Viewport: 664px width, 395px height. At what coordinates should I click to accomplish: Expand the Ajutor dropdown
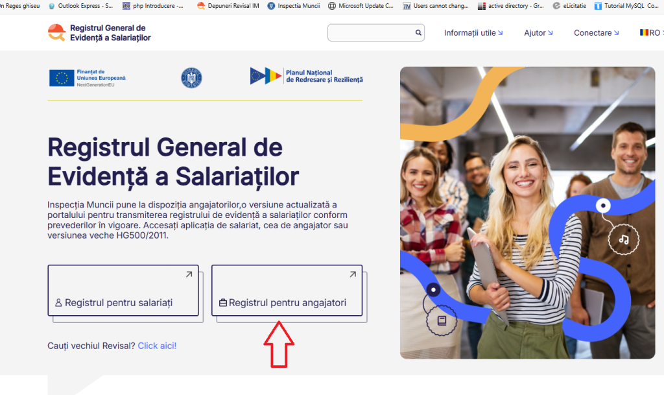538,32
